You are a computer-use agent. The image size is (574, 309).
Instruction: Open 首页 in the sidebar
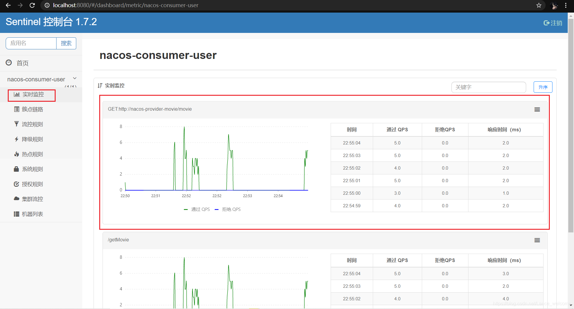point(22,63)
